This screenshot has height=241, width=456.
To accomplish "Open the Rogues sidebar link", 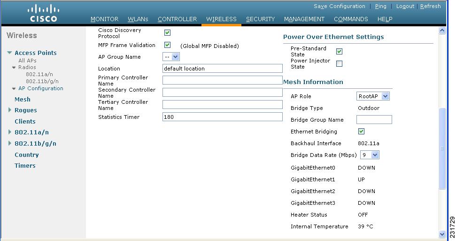I will click(25, 110).
